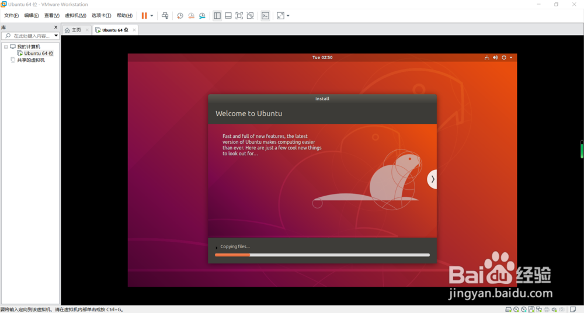
Task: Pause the running virtual machine
Action: (144, 16)
